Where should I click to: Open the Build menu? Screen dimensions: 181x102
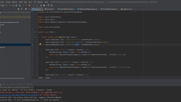21,2
